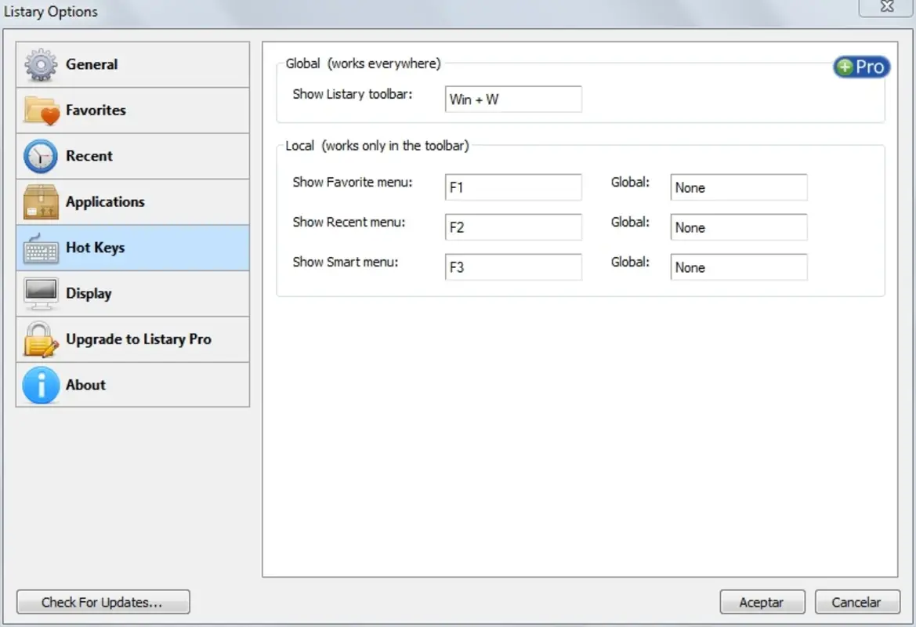Click the Global None field beside Show Smart menu
This screenshot has height=627, width=916.
coord(737,266)
